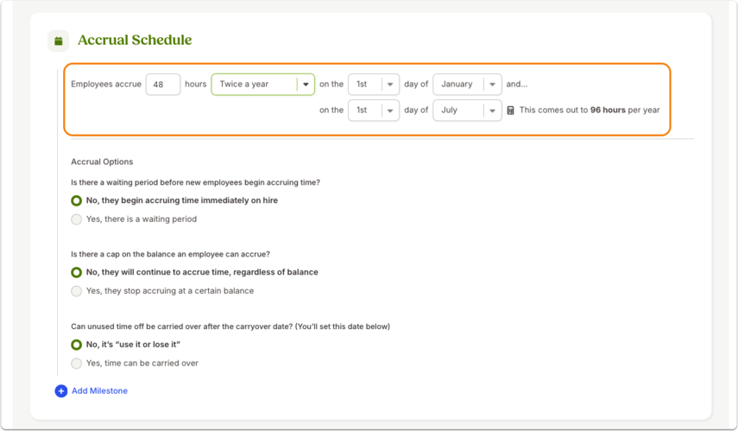Click the Accrual Schedule heading

[135, 40]
